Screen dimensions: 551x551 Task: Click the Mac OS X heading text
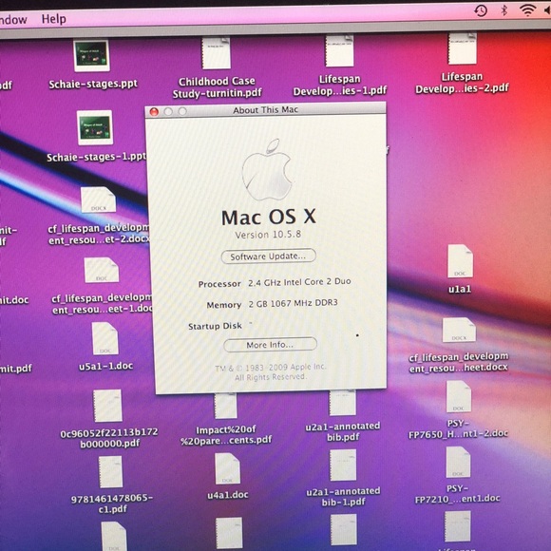pos(269,218)
